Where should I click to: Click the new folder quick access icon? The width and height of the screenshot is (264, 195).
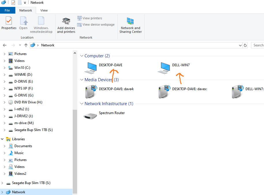click(20, 3)
